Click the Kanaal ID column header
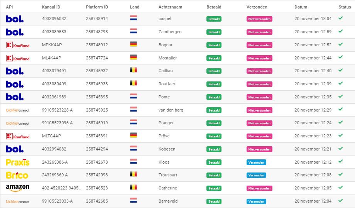 pyautogui.click(x=51, y=7)
